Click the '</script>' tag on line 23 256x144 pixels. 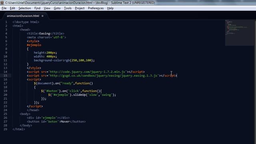click(35, 106)
